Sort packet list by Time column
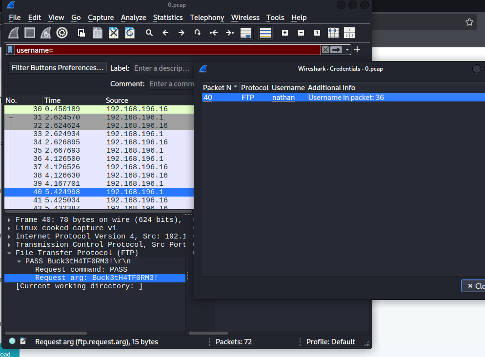 click(x=73, y=100)
